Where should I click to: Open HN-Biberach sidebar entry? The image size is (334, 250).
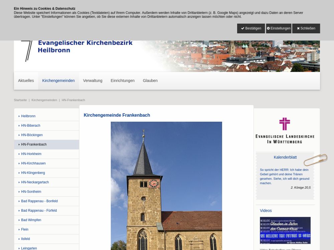coord(30,126)
